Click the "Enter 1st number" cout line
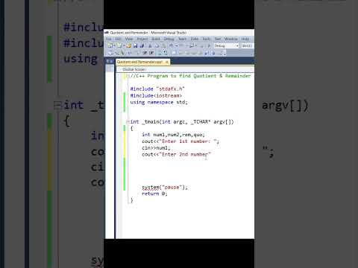 click(180, 141)
